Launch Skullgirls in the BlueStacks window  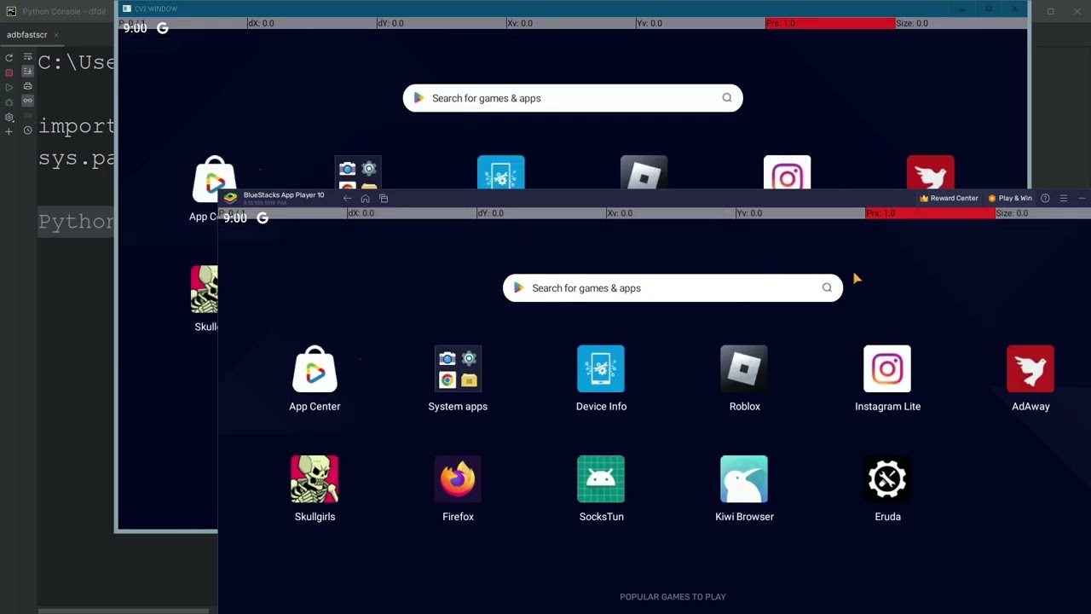tap(315, 489)
